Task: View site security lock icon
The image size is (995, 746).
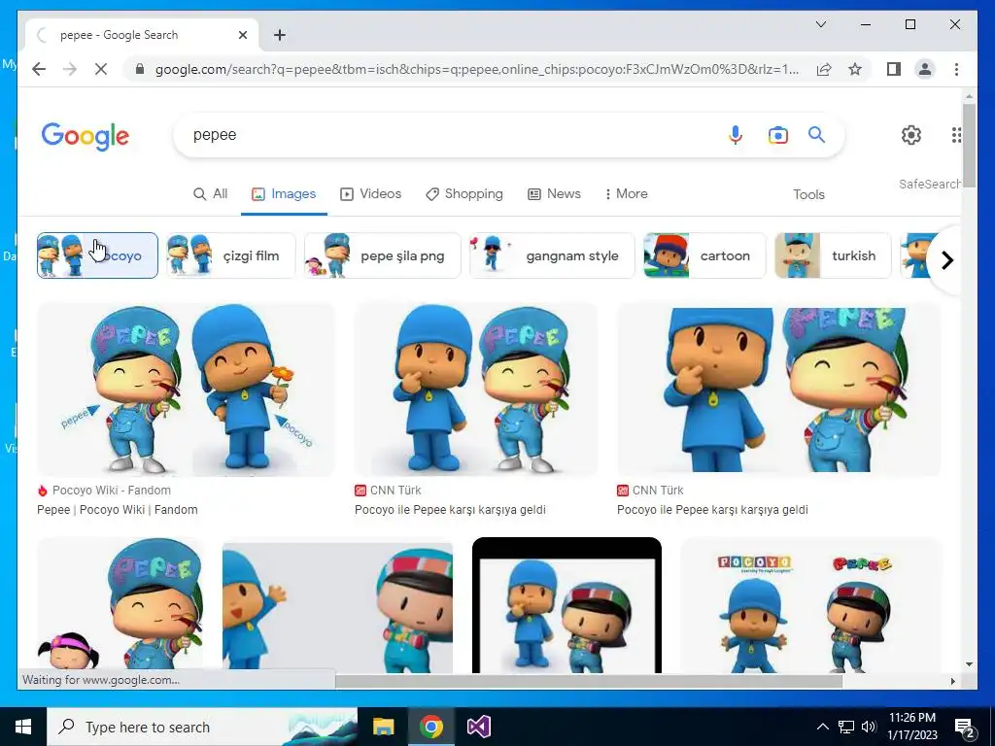Action: 140,69
